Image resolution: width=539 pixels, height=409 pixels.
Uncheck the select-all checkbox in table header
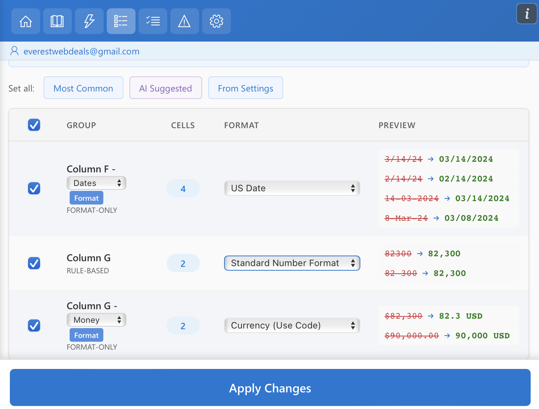click(34, 125)
